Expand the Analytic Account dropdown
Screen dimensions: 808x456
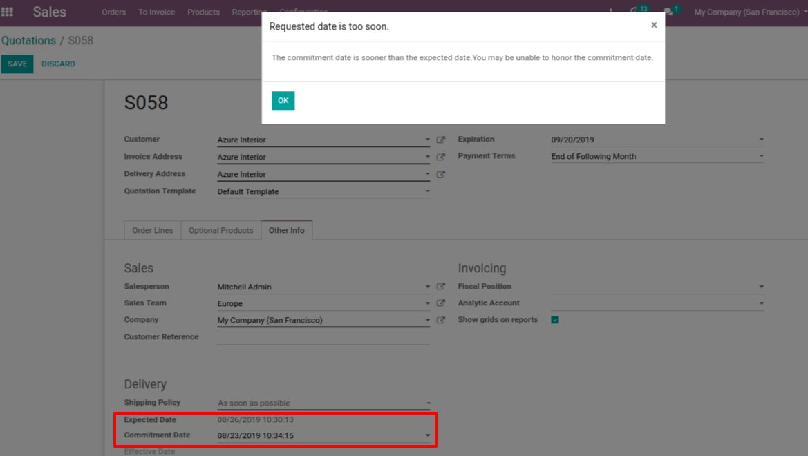click(x=761, y=303)
